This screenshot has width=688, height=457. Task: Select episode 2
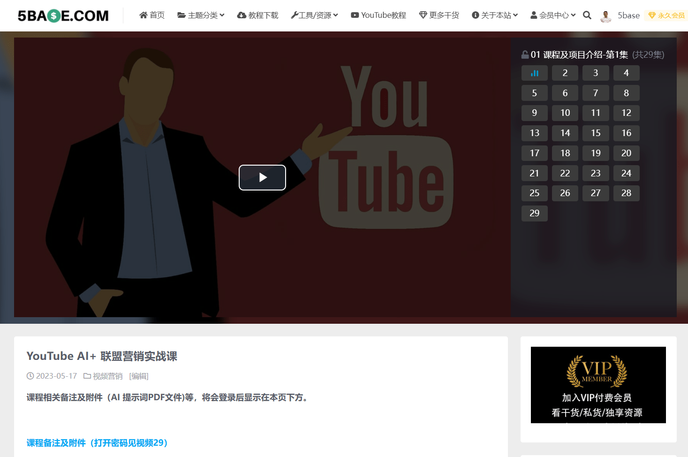coord(565,73)
